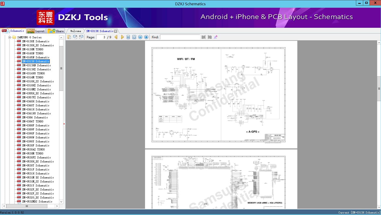Click the PDF icon for SM-G386 Schematic
381x215 pixels.
click(19, 117)
